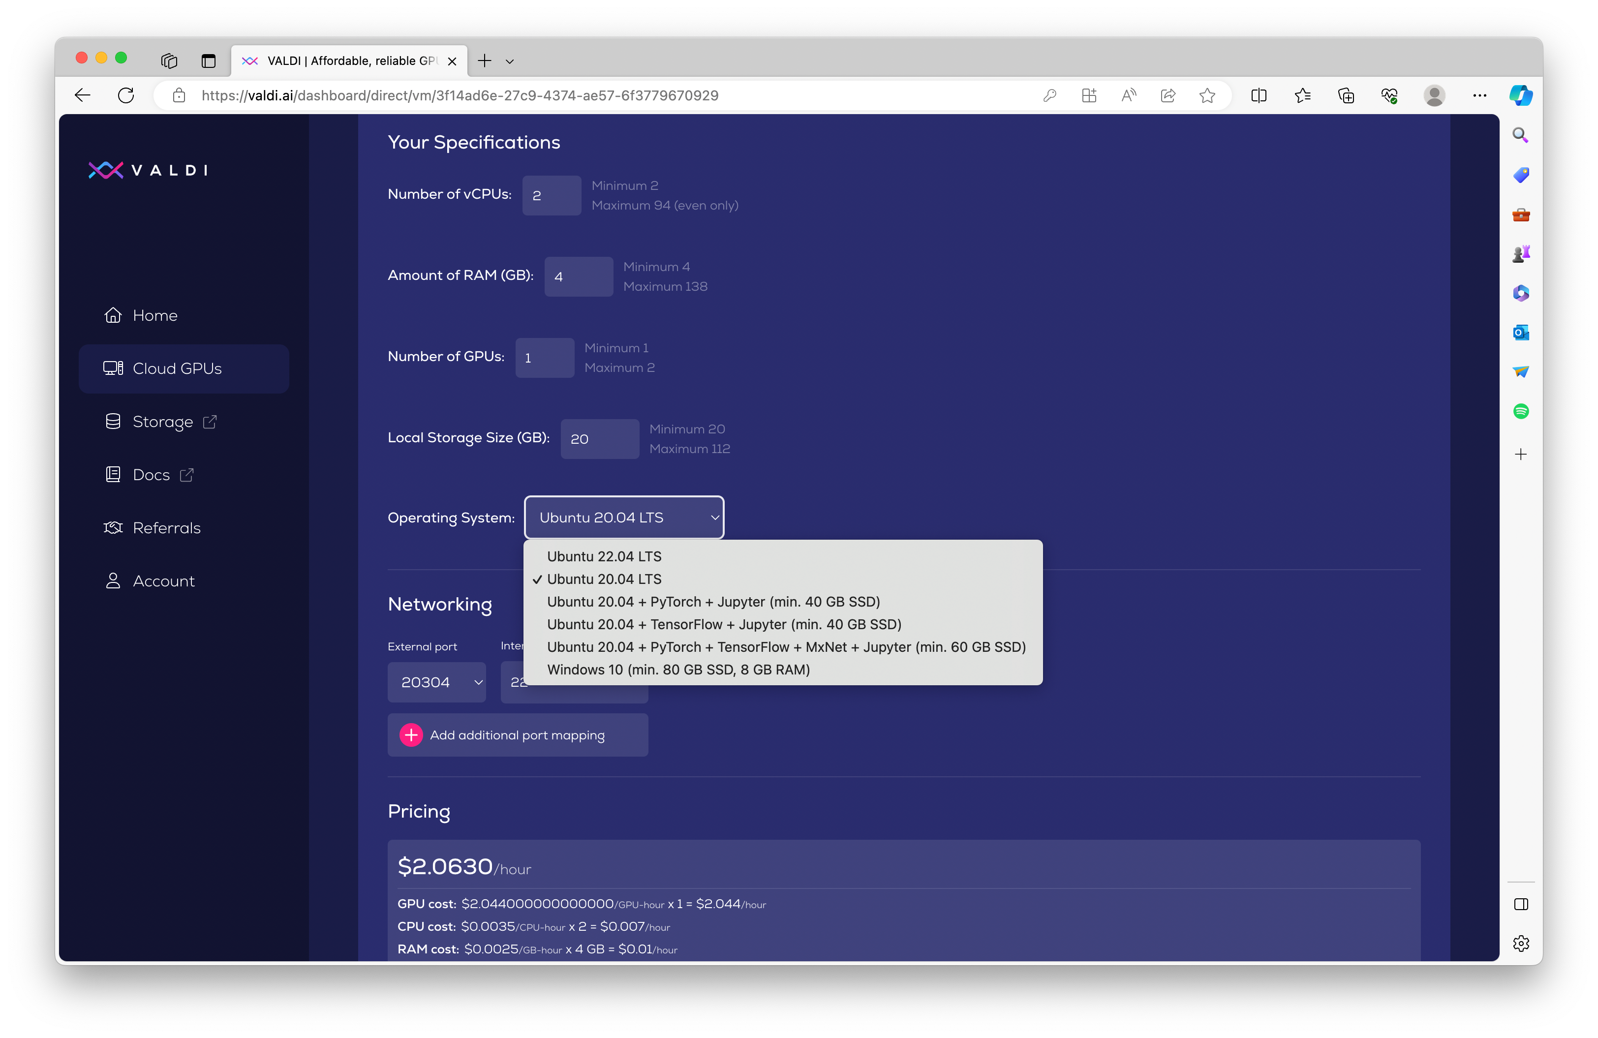The image size is (1598, 1038).
Task: Open tab actions workspace icon
Action: (169, 61)
